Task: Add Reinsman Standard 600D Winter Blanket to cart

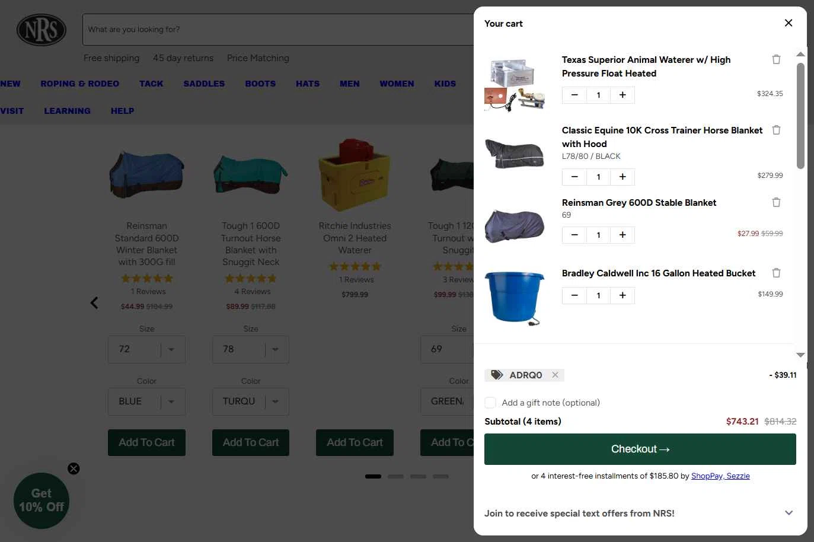Action: tap(146, 442)
